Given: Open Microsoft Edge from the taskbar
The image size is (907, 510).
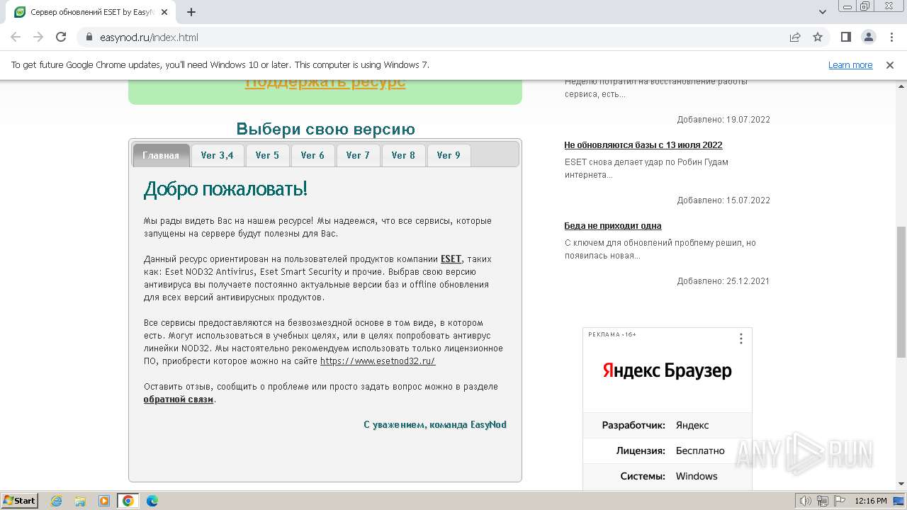Looking at the screenshot, I should [x=152, y=501].
